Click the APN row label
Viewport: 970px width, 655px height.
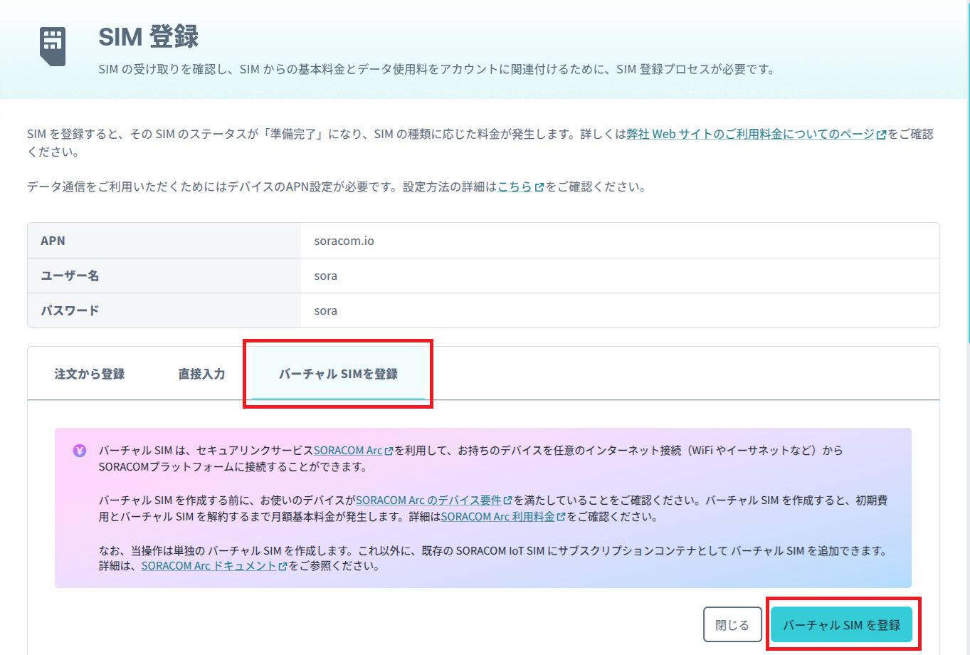click(x=53, y=241)
